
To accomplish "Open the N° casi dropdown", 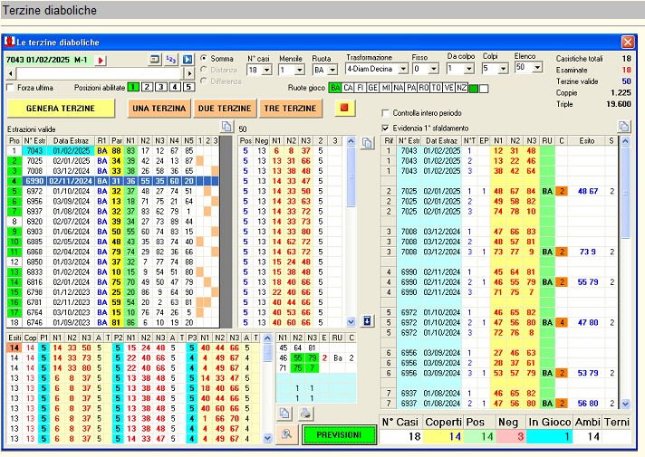I will pyautogui.click(x=265, y=69).
